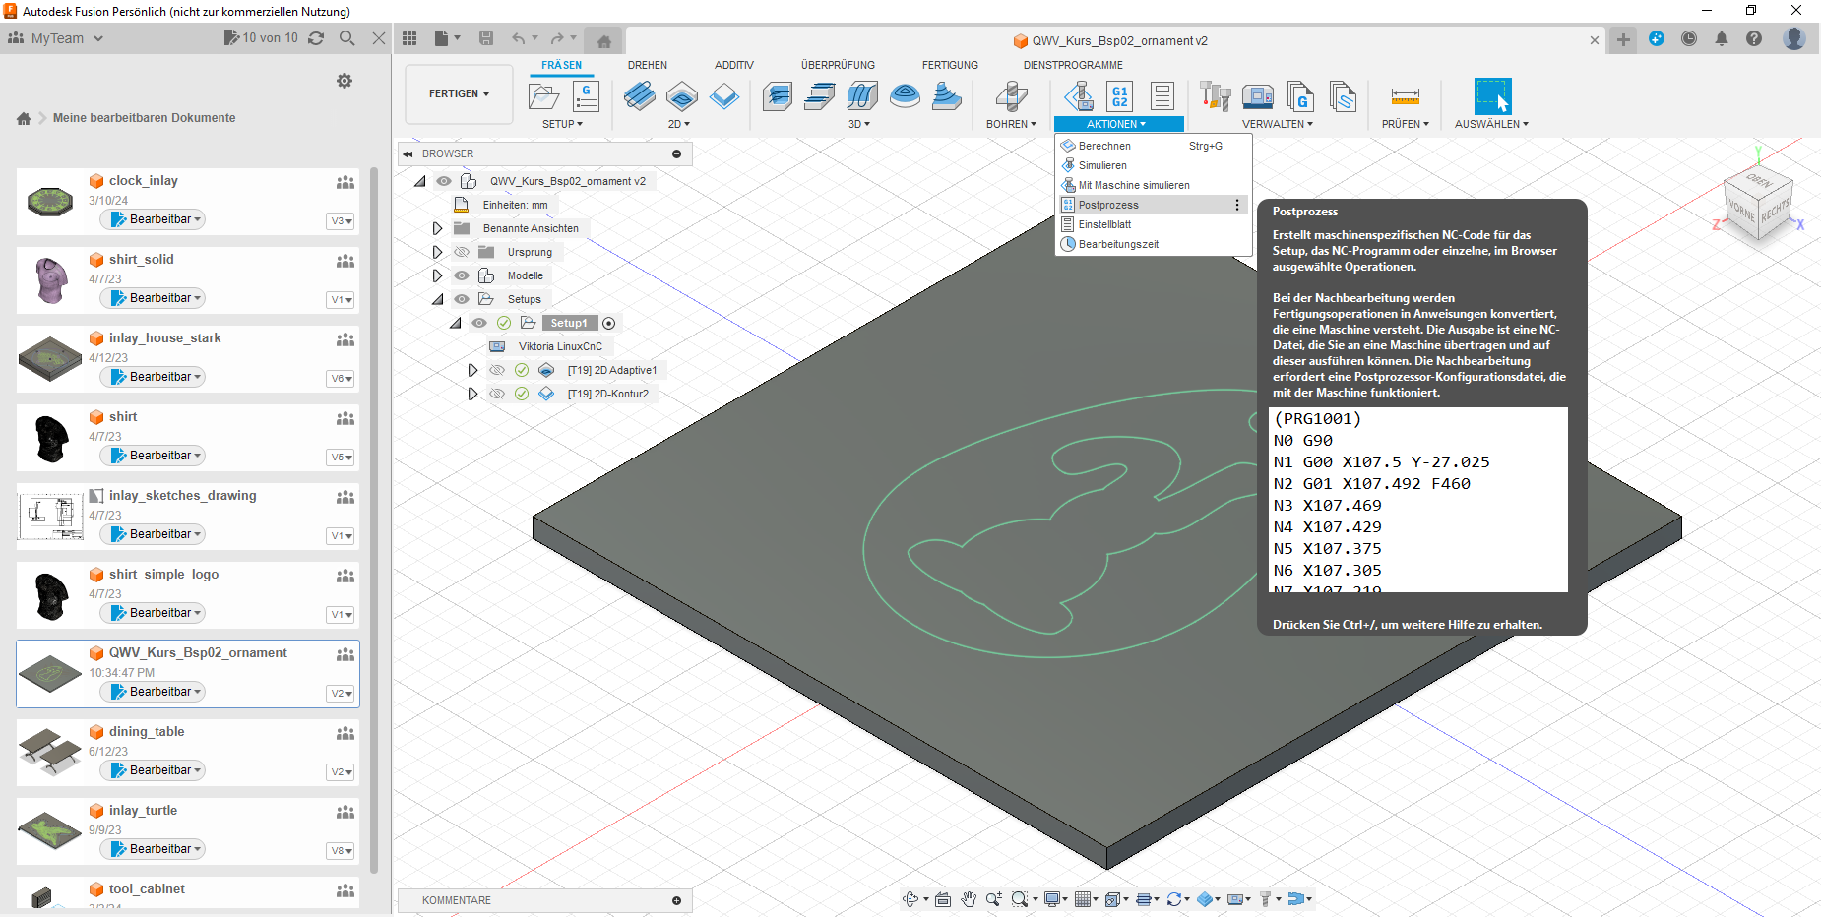
Task: Expand the [T19] 2D Adaptive1 operation
Action: [472, 370]
